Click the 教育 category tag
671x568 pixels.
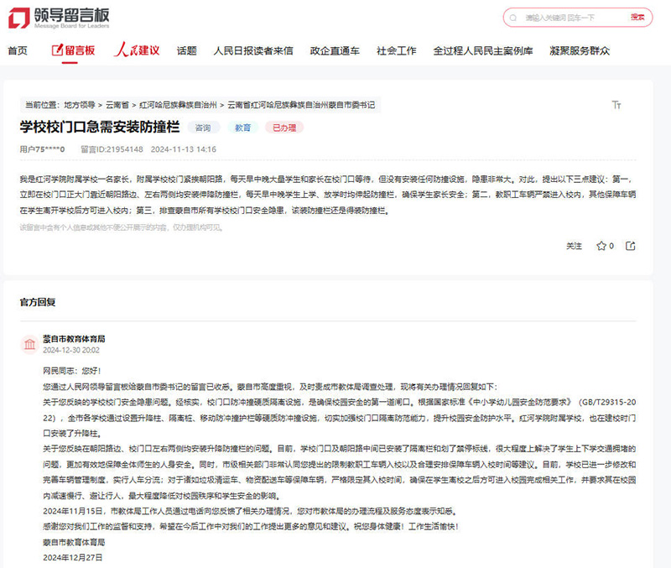pos(242,128)
